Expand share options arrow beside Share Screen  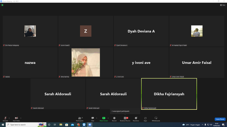click(x=108, y=118)
